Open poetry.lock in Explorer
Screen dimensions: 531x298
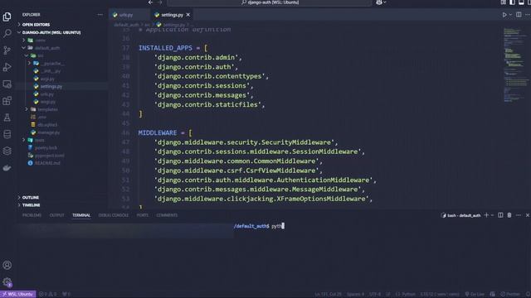[46, 148]
